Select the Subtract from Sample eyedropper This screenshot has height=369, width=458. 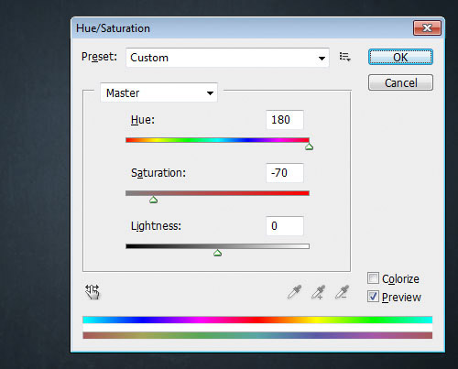pos(342,292)
